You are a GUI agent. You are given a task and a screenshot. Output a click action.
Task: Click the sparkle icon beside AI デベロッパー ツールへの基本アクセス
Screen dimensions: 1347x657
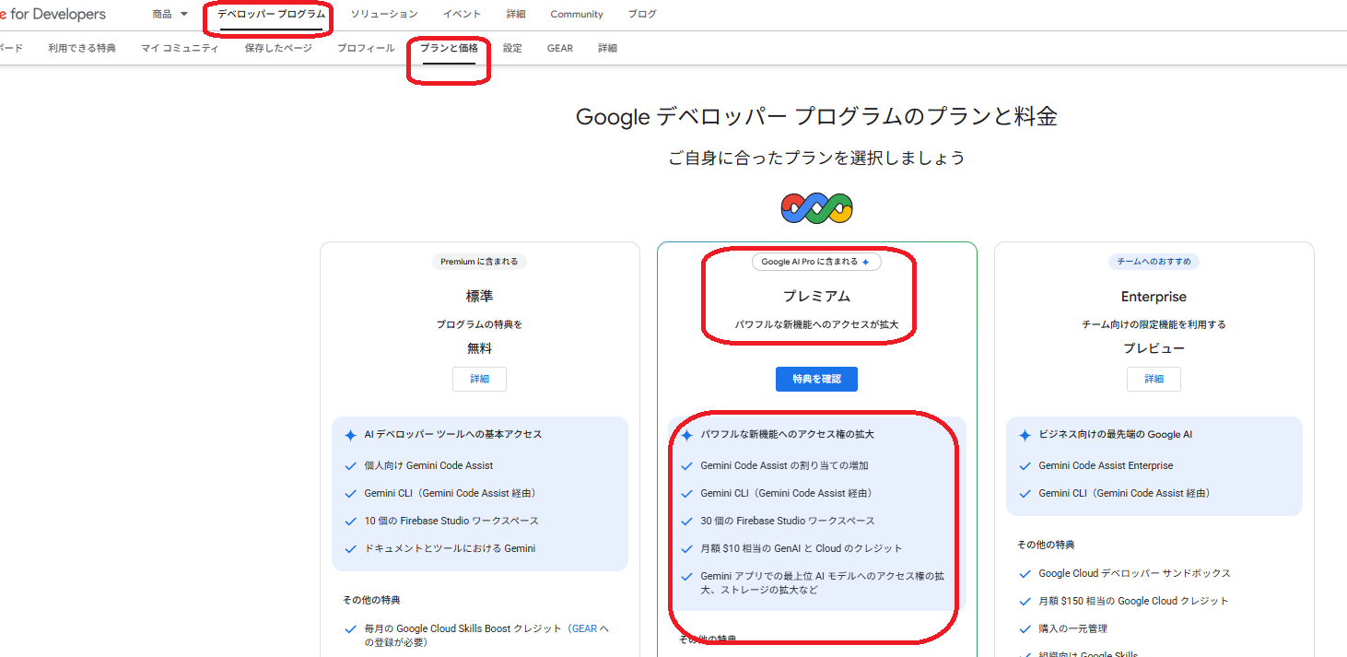tap(349, 434)
